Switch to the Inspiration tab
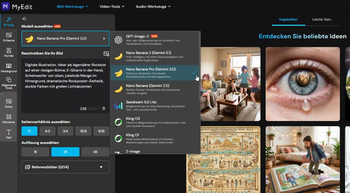The image size is (350, 193). coord(288,19)
